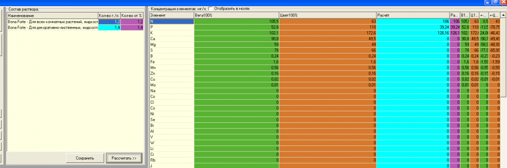Click the "Элемент" column header

click(x=172, y=15)
